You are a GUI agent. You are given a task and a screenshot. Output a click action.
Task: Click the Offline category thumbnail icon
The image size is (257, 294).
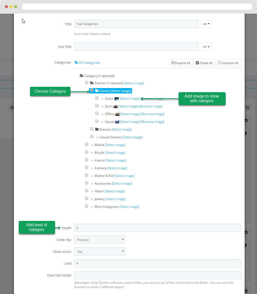pos(117,114)
